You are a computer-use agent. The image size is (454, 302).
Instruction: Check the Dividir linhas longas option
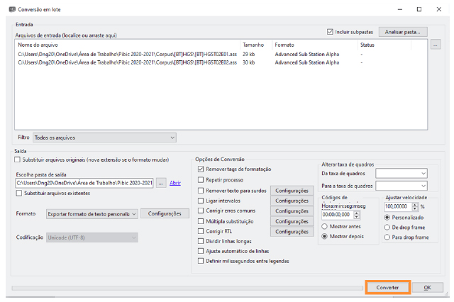pyautogui.click(x=201, y=242)
